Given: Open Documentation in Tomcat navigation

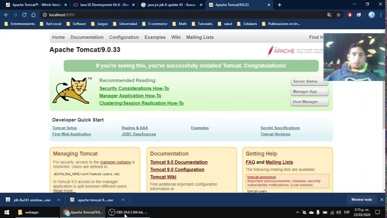Looking at the screenshot, I should [87, 37].
